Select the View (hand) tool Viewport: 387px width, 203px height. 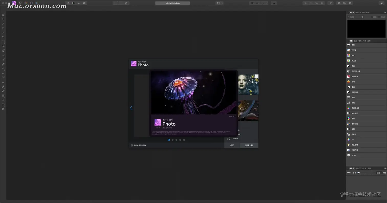(x=3, y=15)
